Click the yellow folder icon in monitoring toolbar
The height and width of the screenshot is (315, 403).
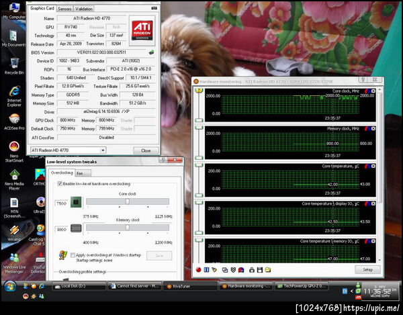pos(268,270)
